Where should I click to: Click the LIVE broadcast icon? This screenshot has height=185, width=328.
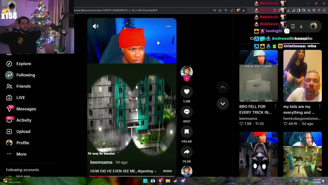click(x=9, y=98)
